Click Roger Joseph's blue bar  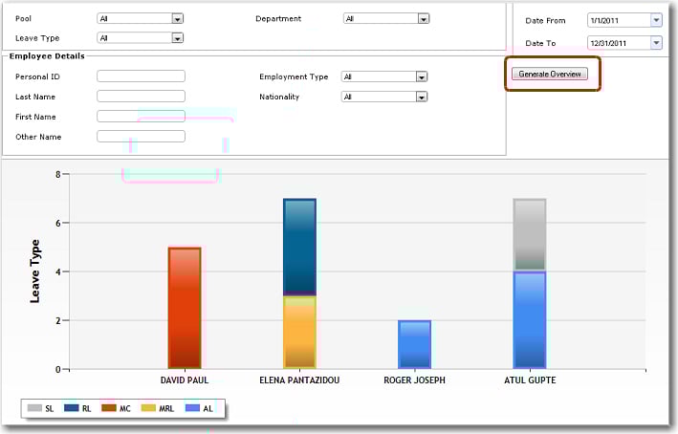pyautogui.click(x=414, y=344)
